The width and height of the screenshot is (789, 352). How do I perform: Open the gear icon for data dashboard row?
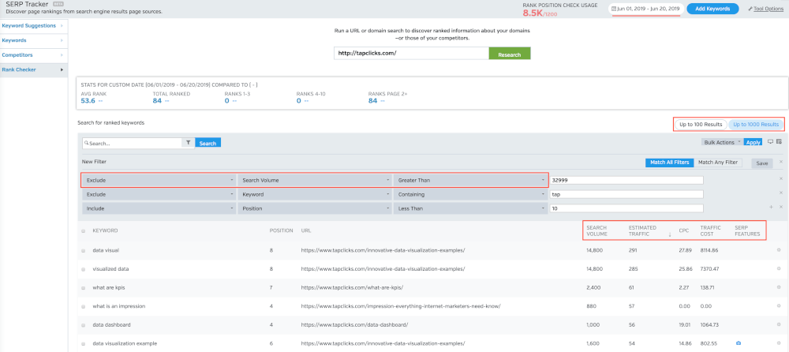(779, 324)
